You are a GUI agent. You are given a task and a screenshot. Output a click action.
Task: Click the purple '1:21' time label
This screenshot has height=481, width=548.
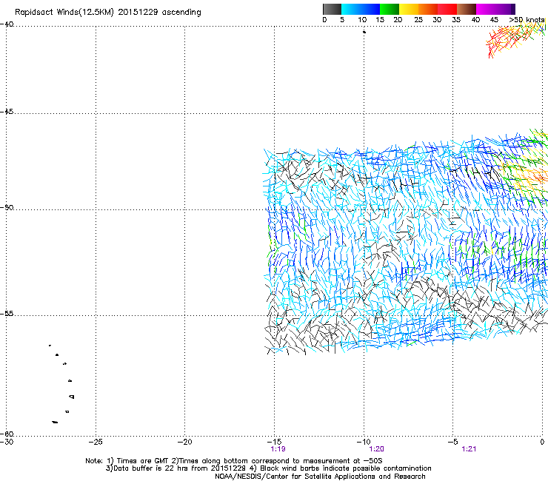469,449
